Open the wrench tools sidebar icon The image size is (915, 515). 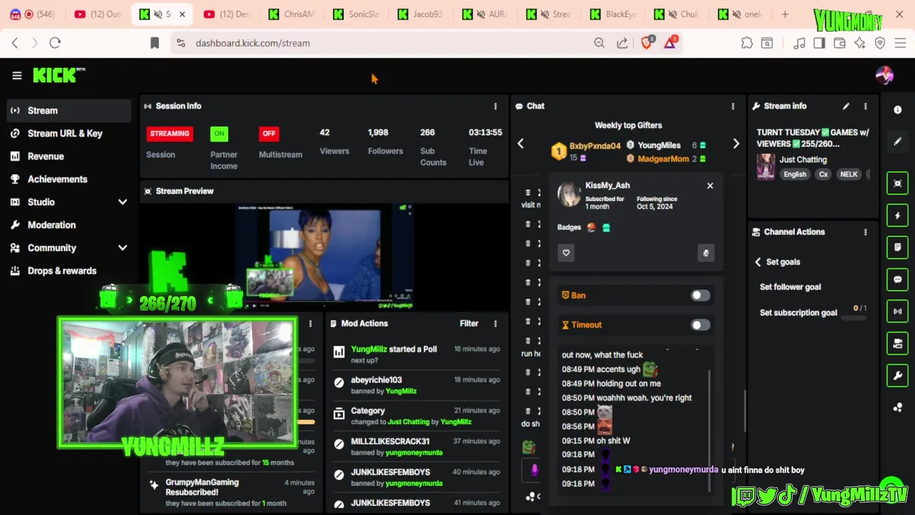coord(898,376)
